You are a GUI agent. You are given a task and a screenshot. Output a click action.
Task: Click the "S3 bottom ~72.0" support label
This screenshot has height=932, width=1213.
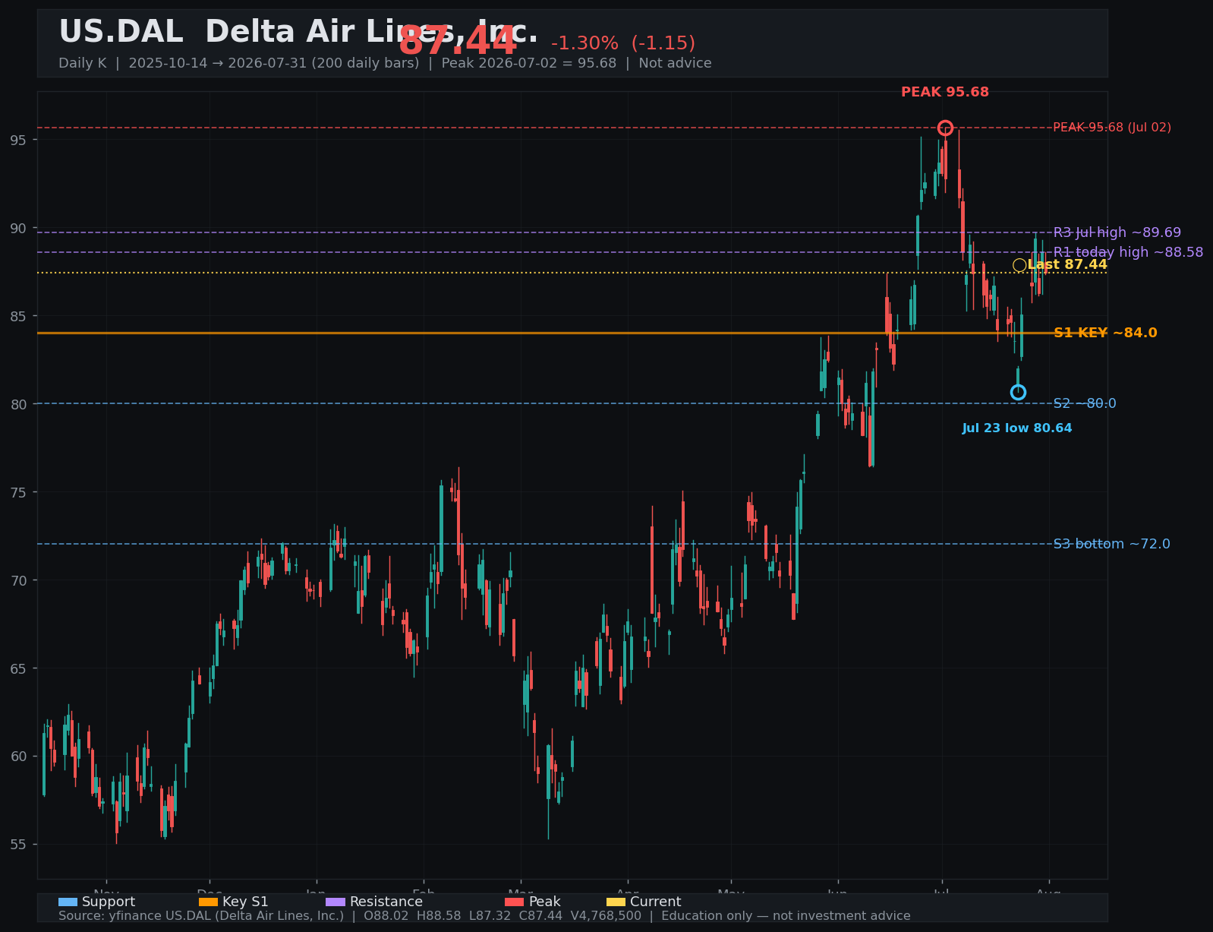[x=1111, y=544]
